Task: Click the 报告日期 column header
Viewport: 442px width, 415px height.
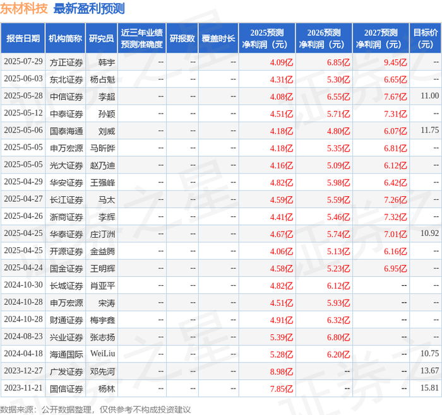Action: 23,38
